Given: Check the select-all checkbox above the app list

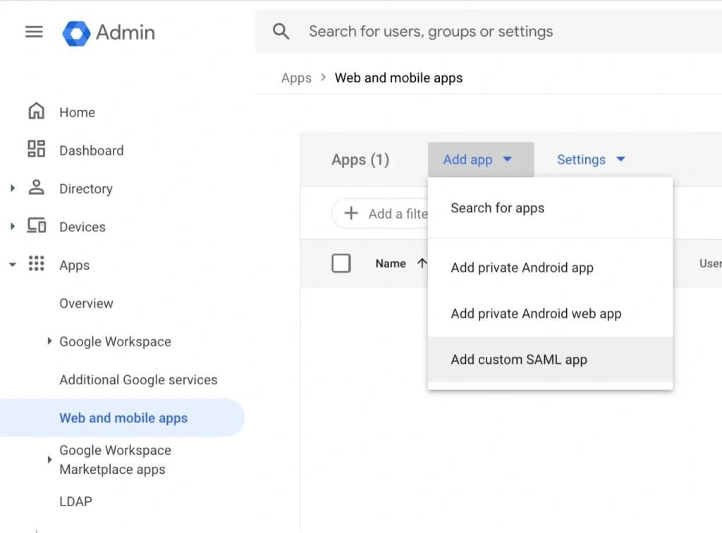Looking at the screenshot, I should [x=341, y=263].
